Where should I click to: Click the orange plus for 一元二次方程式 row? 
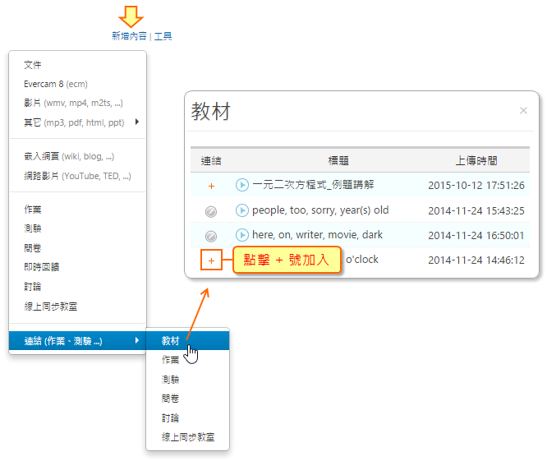click(211, 186)
